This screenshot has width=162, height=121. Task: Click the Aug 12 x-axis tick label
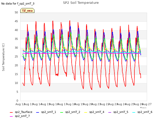(20, 104)
